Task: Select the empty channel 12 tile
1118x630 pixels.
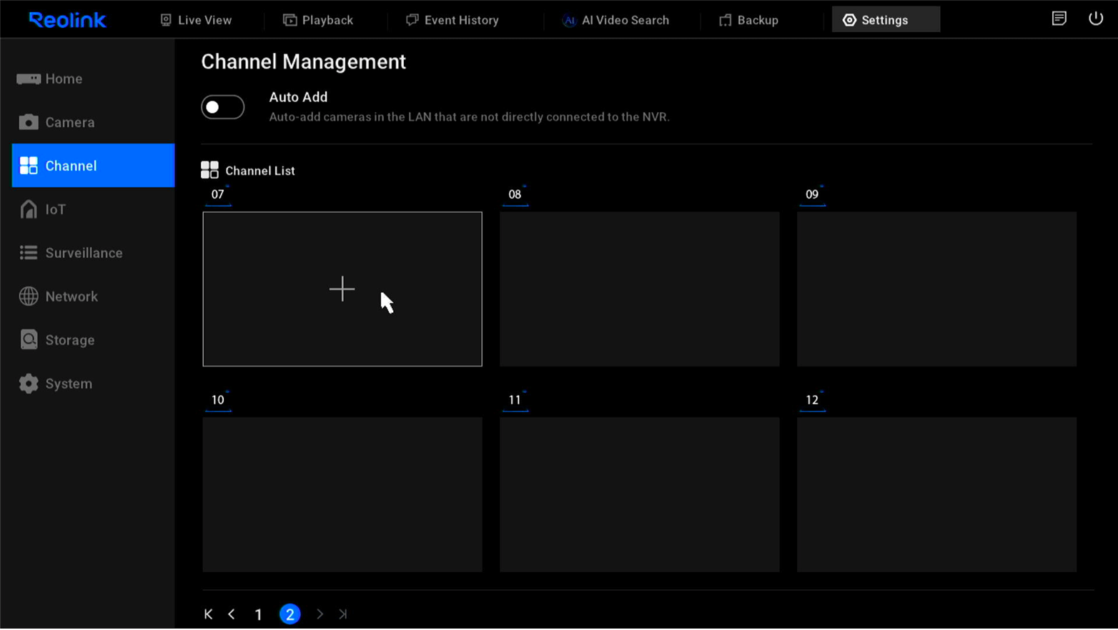Action: pyautogui.click(x=936, y=494)
